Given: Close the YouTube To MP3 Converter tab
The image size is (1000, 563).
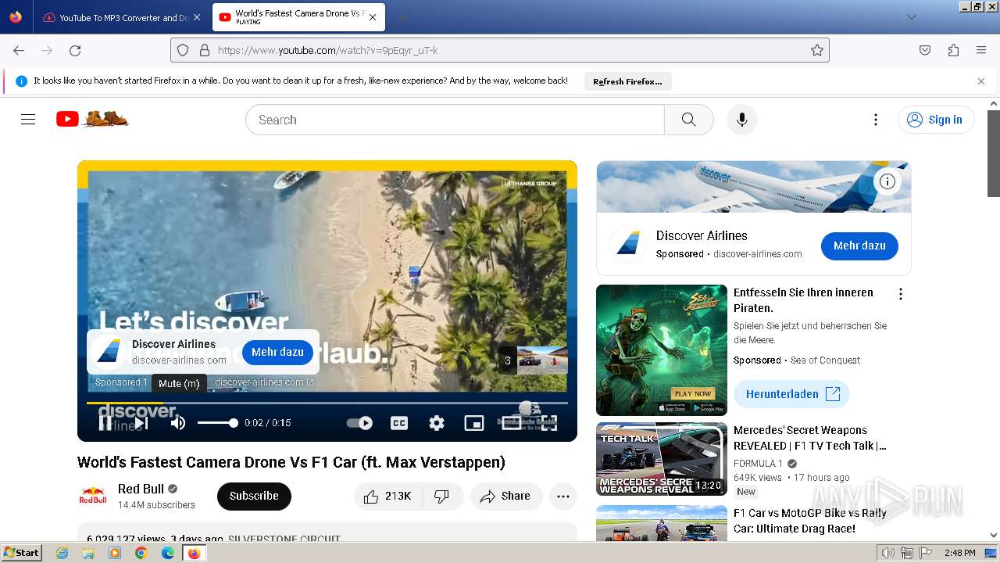Looking at the screenshot, I should click(196, 17).
